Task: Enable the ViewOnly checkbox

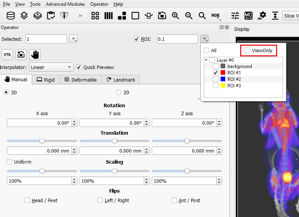Action: point(247,50)
